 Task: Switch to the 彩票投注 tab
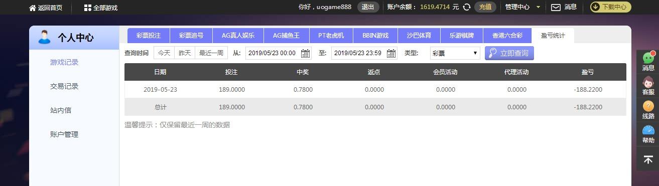pyautogui.click(x=149, y=36)
